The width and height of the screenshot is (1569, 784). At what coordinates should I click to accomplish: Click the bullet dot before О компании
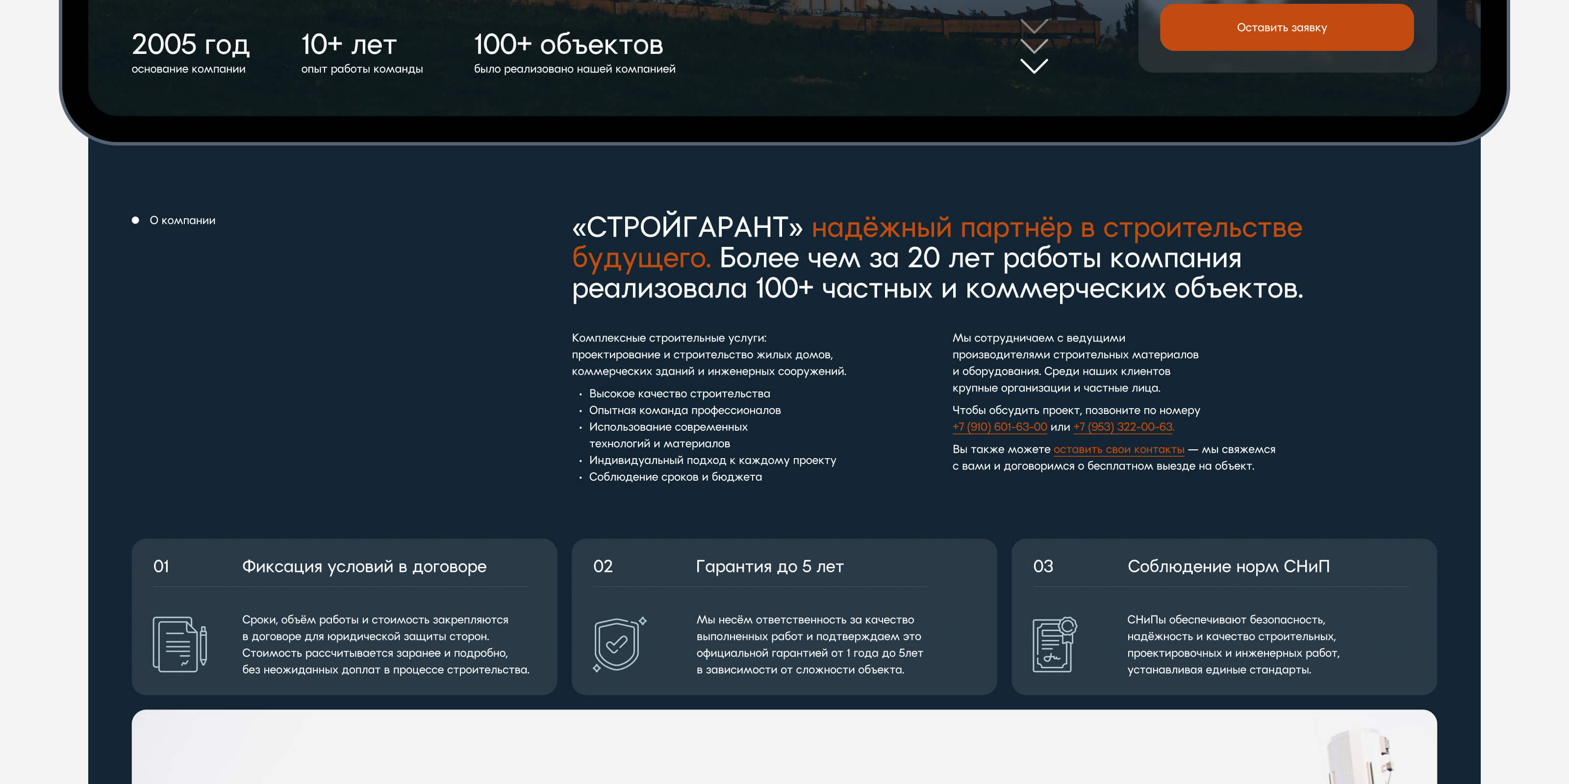(135, 220)
